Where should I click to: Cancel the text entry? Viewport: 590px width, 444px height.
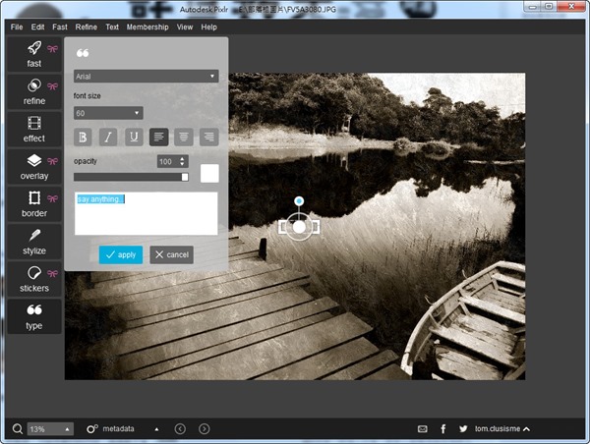(x=171, y=254)
